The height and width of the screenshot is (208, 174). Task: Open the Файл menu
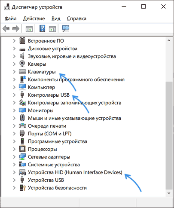click(x=10, y=18)
